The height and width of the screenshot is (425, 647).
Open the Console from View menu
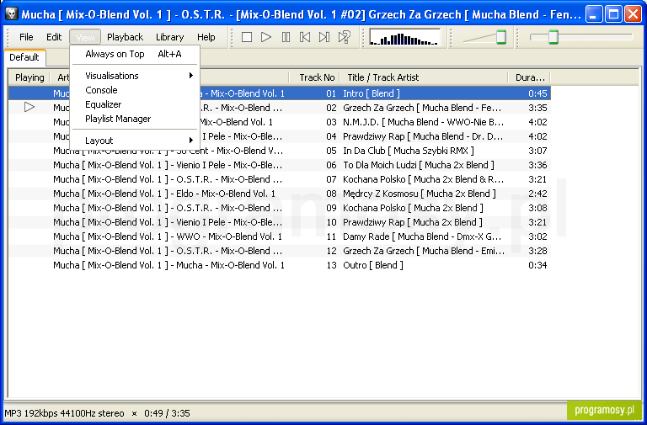135,90
